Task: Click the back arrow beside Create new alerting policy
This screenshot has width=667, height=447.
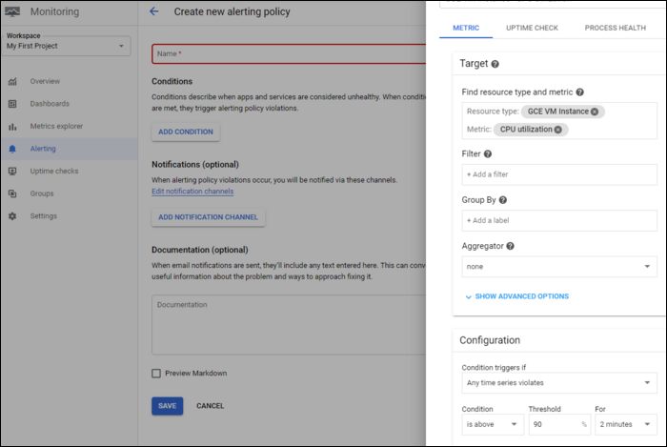Action: [154, 12]
